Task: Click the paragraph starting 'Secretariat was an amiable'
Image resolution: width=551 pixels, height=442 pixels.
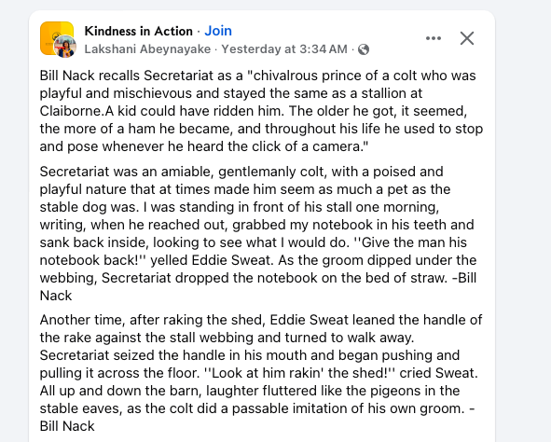Action: click(258, 233)
